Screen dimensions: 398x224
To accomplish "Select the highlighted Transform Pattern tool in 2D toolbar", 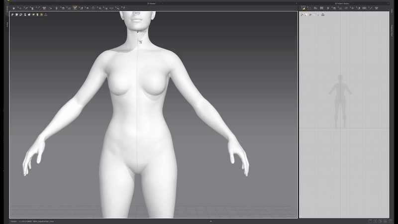I will (x=303, y=8).
